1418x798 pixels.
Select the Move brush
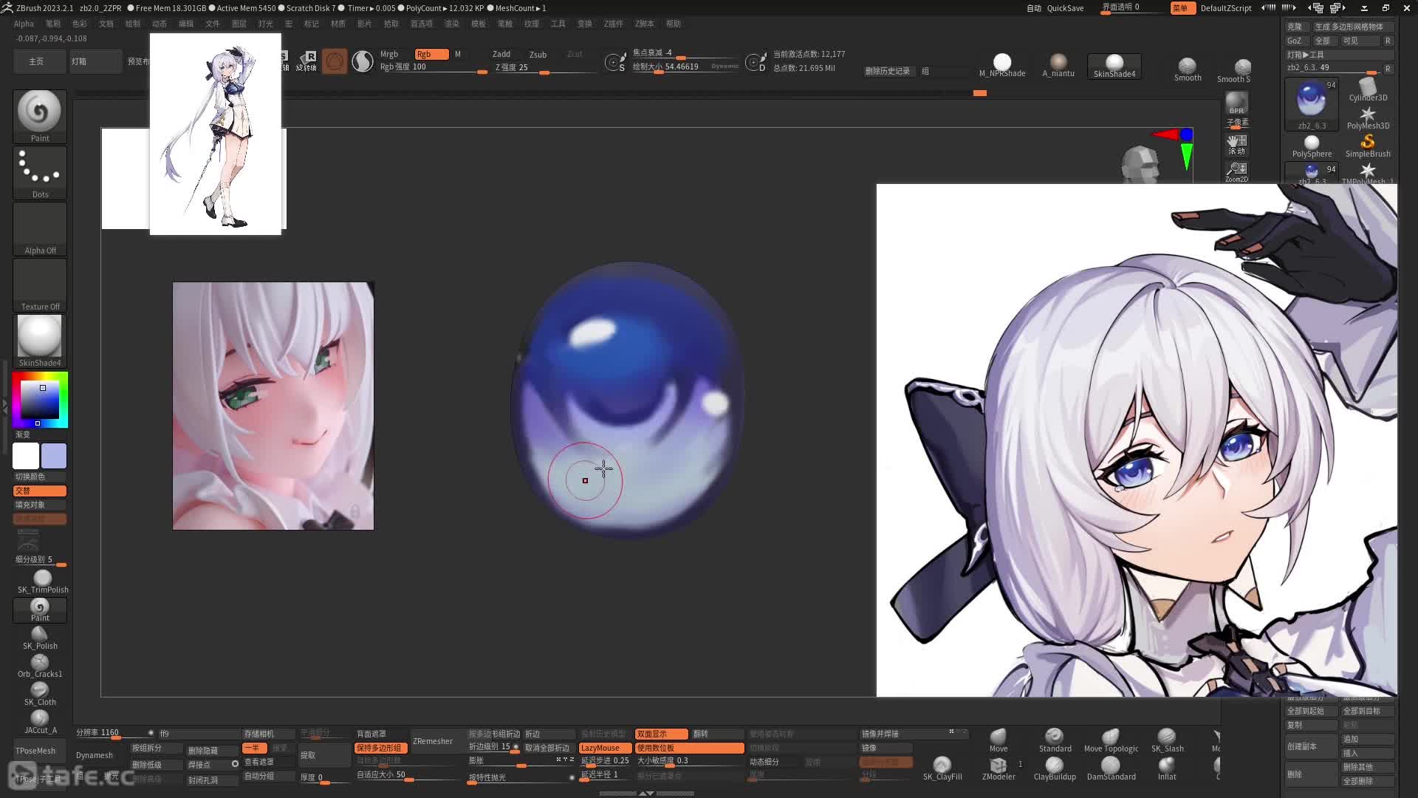pos(999,740)
